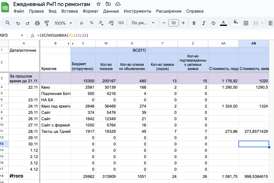View the cloud save status icon

tap(118, 4)
